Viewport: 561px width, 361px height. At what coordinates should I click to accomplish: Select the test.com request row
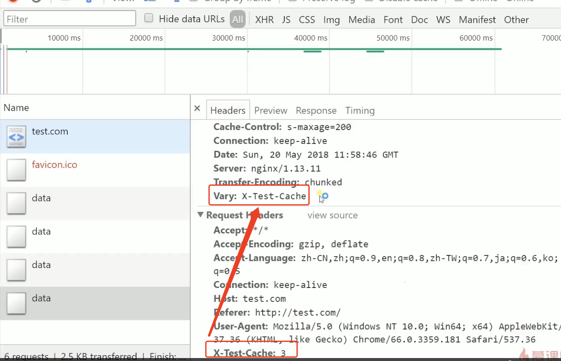[x=95, y=136]
